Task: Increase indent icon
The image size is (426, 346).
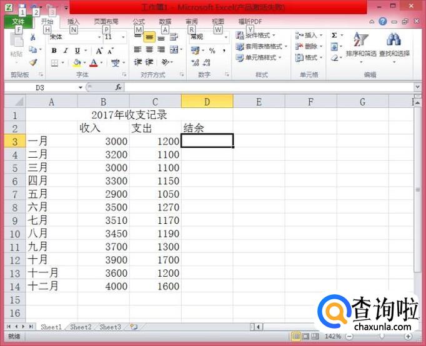Action: click(x=149, y=62)
